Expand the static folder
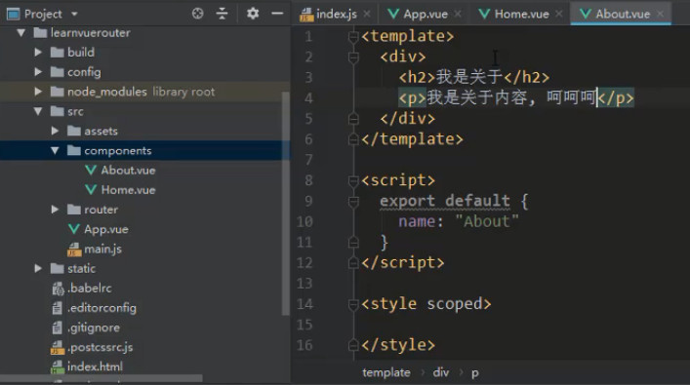This screenshot has width=690, height=385. pyautogui.click(x=38, y=269)
